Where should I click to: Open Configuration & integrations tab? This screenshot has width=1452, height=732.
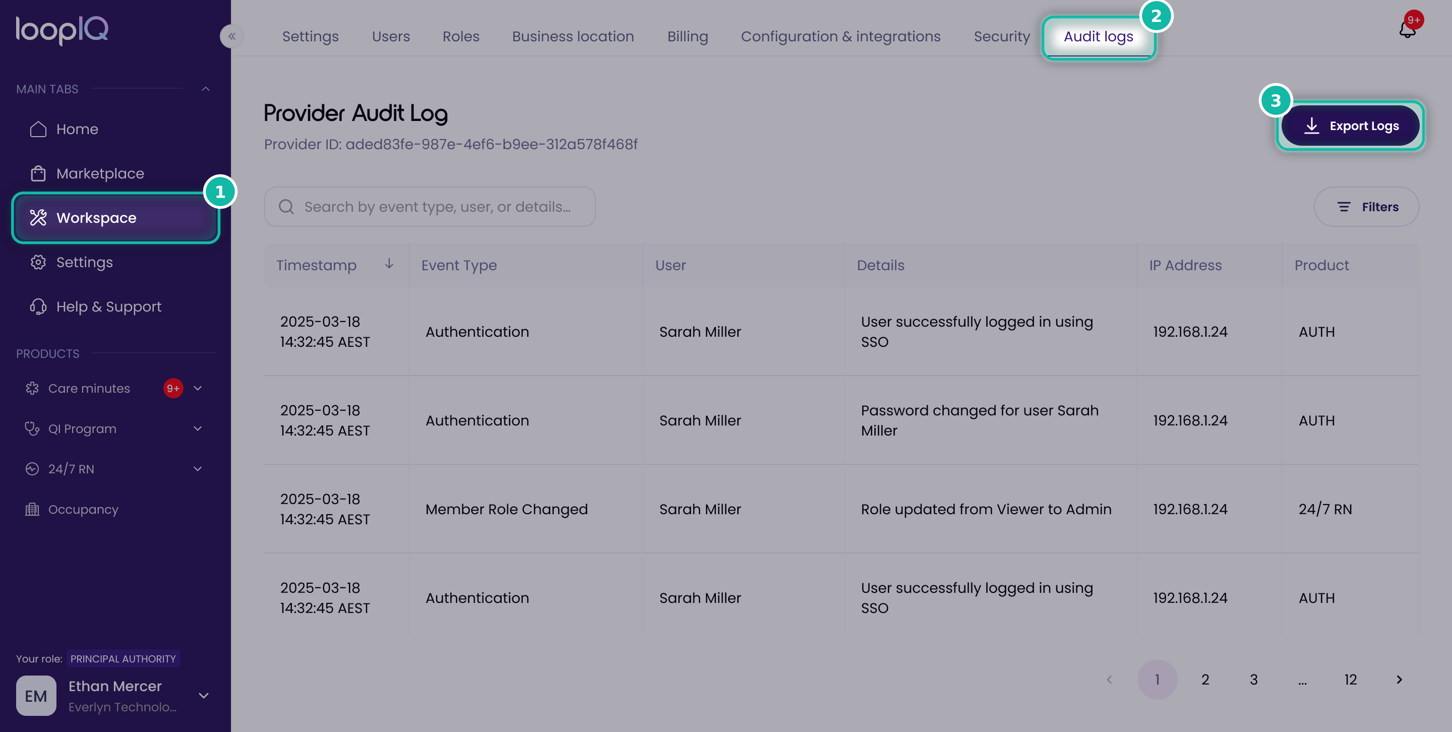[x=840, y=37]
